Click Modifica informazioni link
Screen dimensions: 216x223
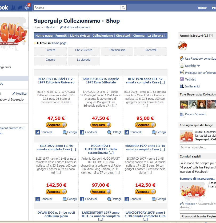coord(77,27)
